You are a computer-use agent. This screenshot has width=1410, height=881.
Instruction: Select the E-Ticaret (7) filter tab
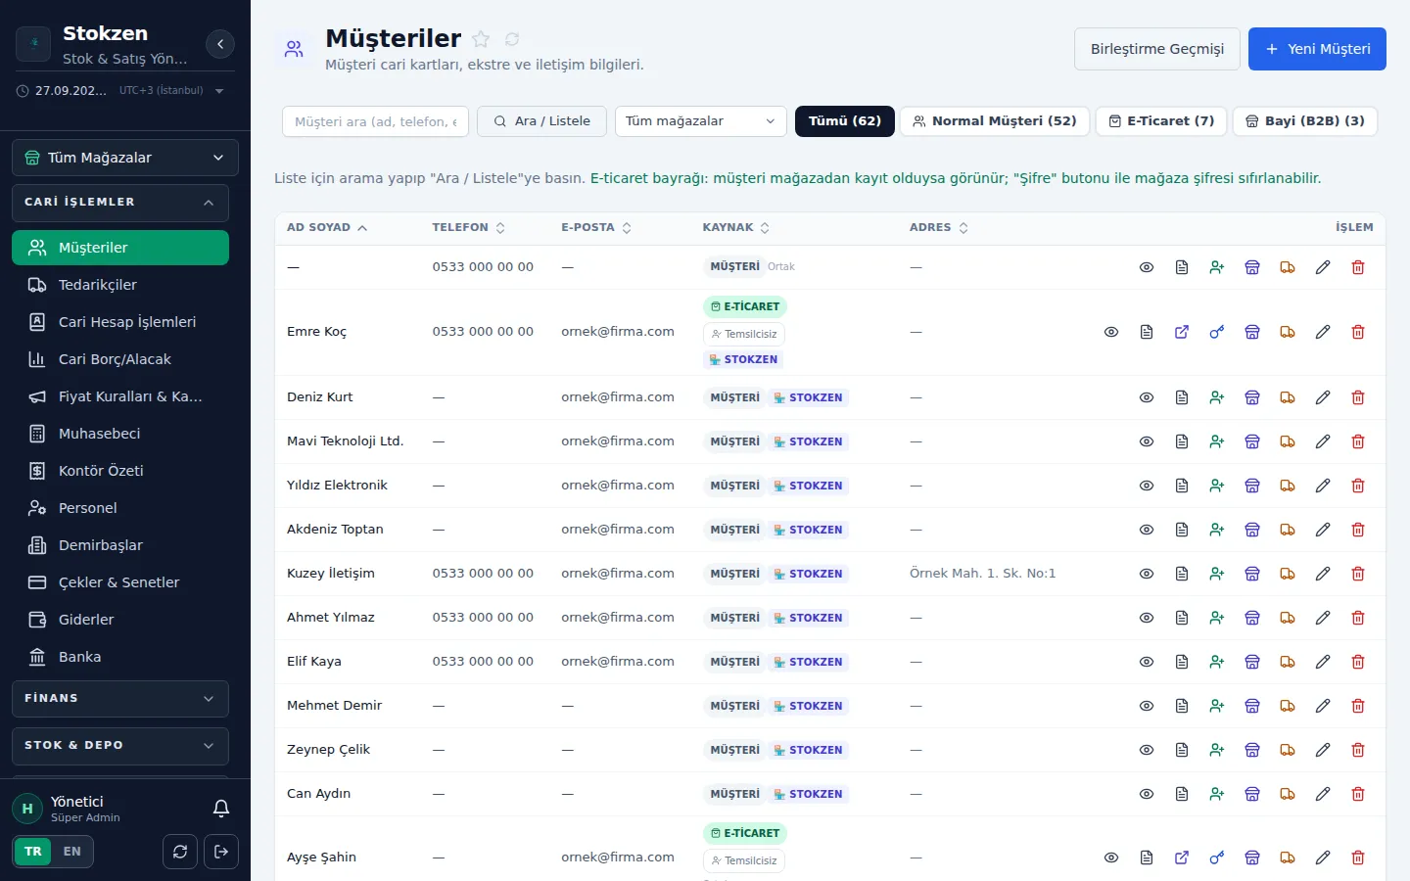1161,121
